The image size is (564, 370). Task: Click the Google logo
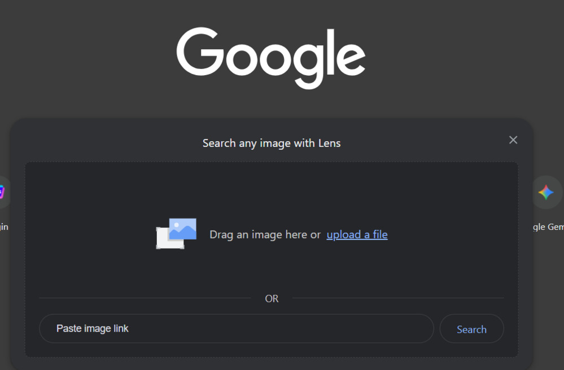[x=271, y=58]
